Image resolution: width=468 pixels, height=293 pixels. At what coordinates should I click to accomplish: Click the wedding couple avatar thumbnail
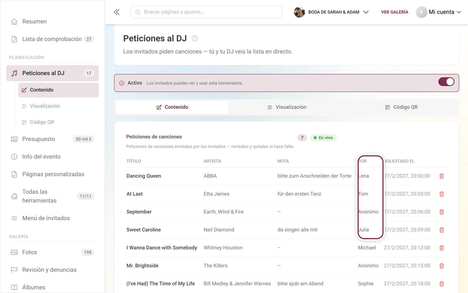point(299,12)
